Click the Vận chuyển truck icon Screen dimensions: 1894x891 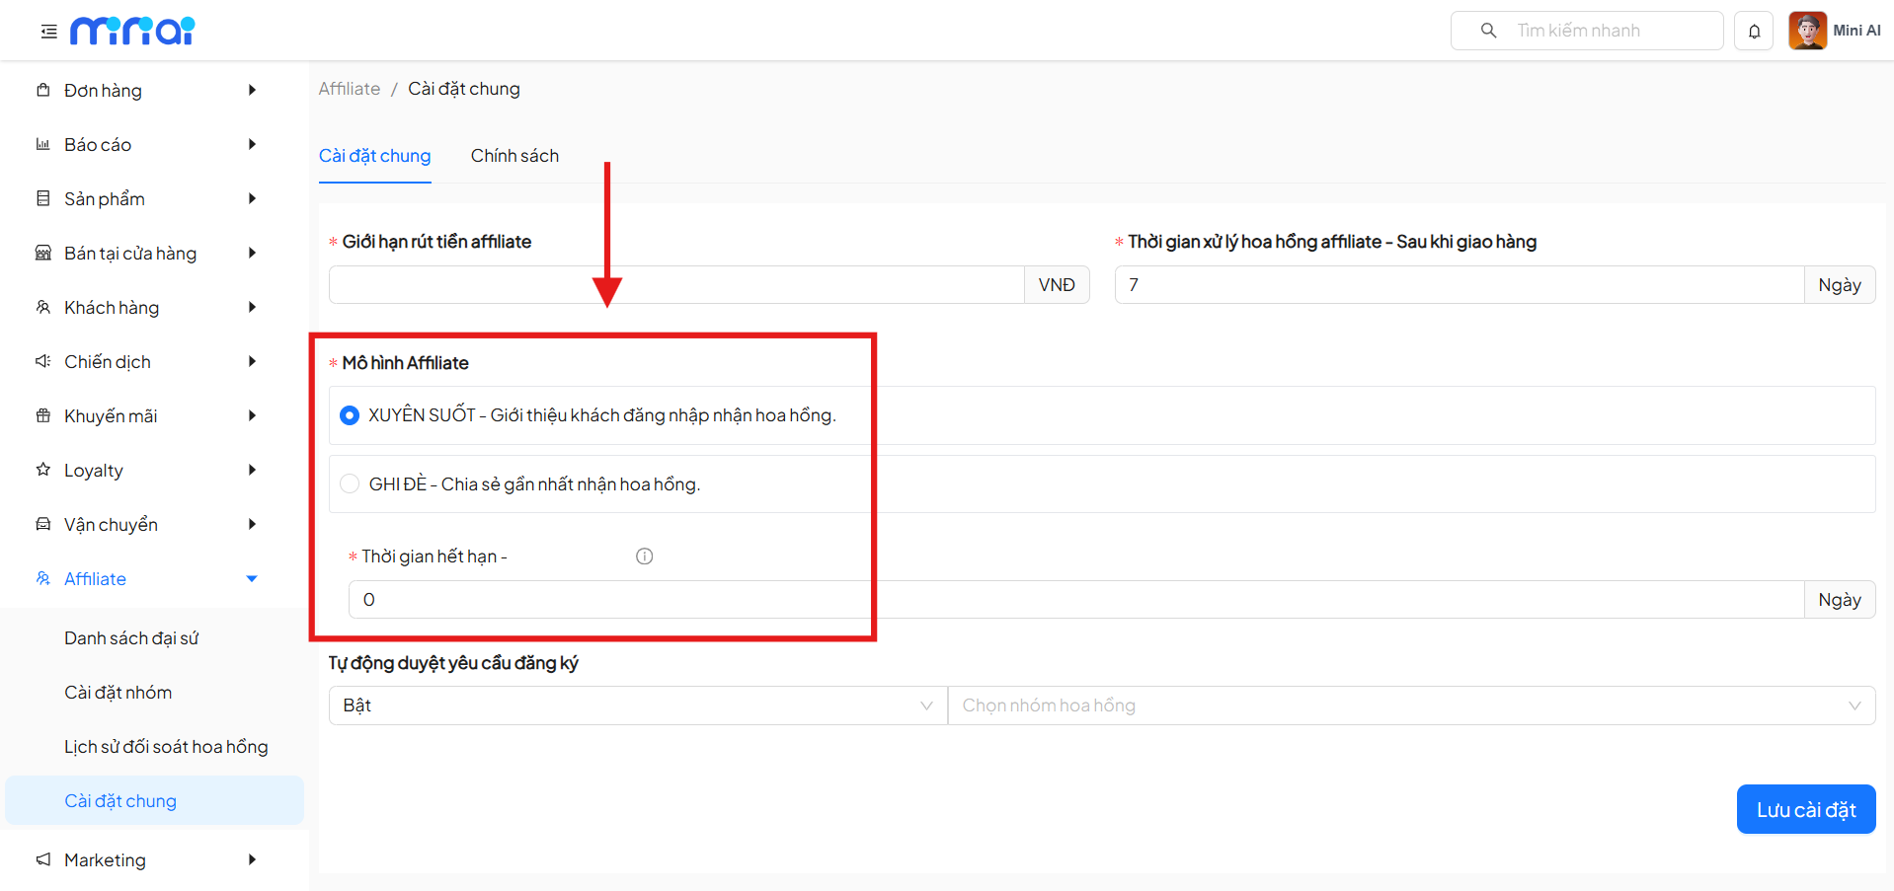[x=43, y=524]
